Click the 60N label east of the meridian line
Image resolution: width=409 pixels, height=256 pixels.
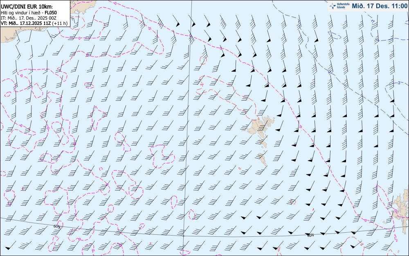click(x=310, y=235)
